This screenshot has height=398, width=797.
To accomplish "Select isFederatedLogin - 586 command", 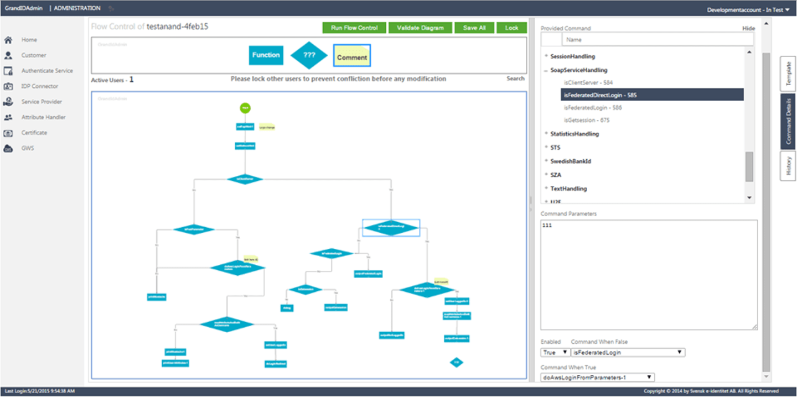I will (593, 107).
